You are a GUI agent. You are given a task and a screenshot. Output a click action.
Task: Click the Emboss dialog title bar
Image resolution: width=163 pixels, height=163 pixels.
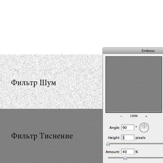133,51
